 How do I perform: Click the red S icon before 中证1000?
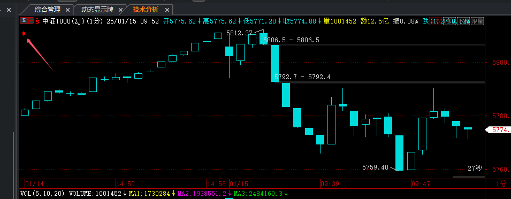[37, 21]
